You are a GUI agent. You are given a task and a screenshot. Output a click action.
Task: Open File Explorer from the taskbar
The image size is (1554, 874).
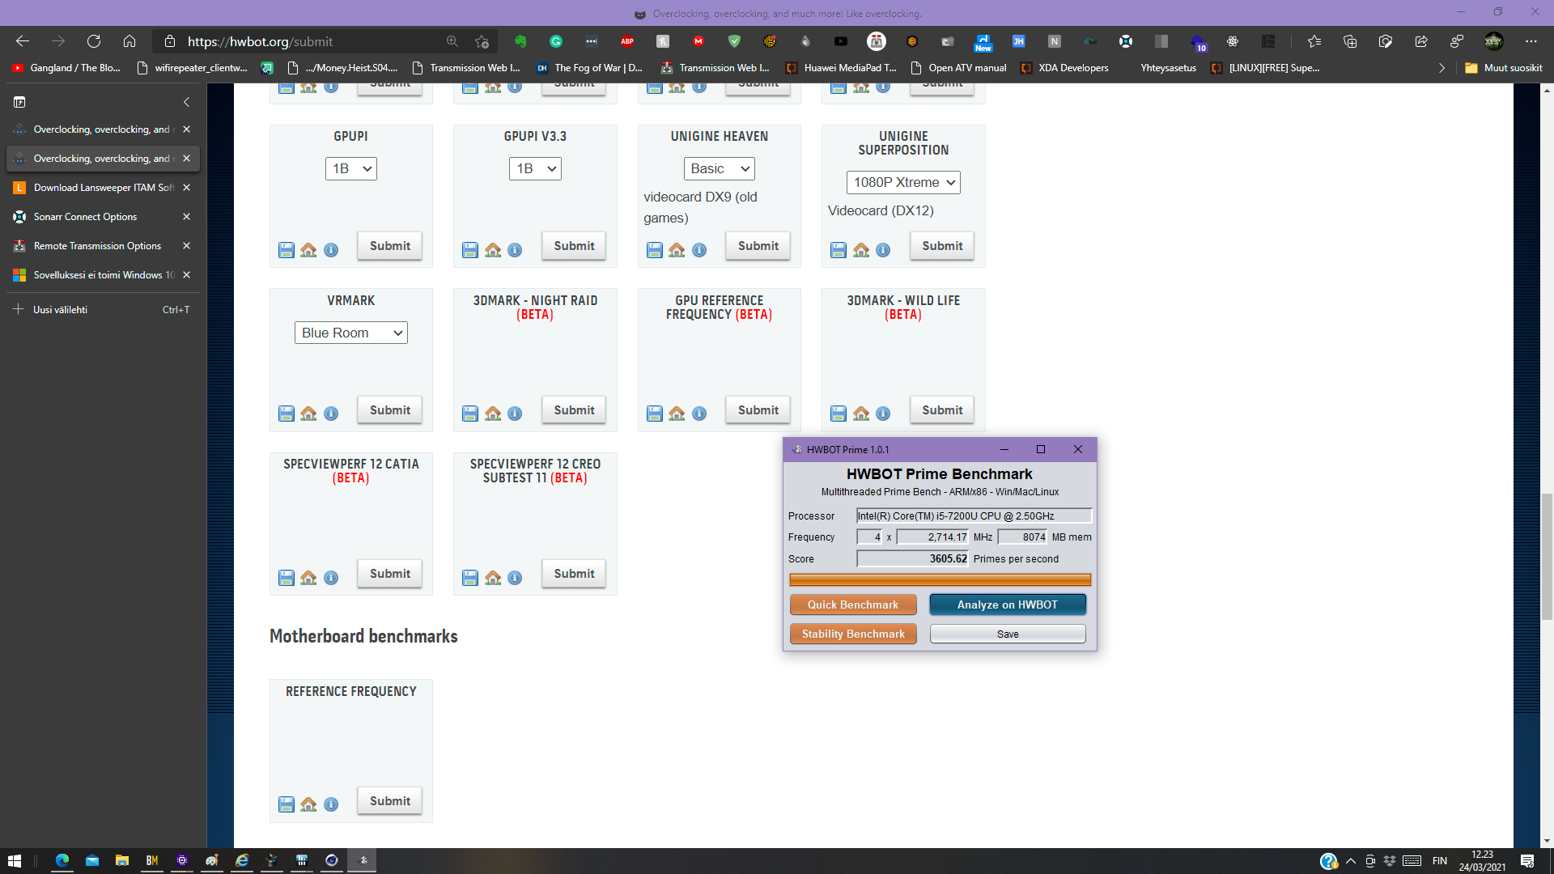(122, 860)
